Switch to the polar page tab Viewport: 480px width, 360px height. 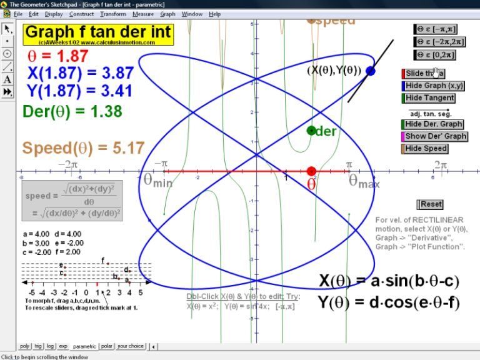(106, 346)
